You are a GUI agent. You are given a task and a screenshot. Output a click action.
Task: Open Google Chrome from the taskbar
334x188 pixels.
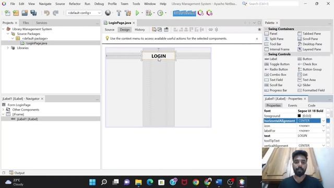(x=196, y=182)
